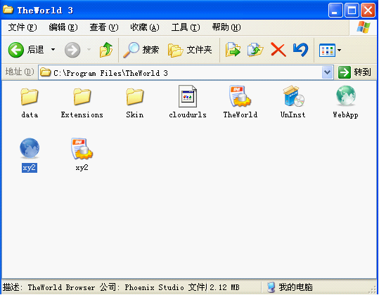Show the Folders (文件夹) tree pane

click(x=190, y=50)
